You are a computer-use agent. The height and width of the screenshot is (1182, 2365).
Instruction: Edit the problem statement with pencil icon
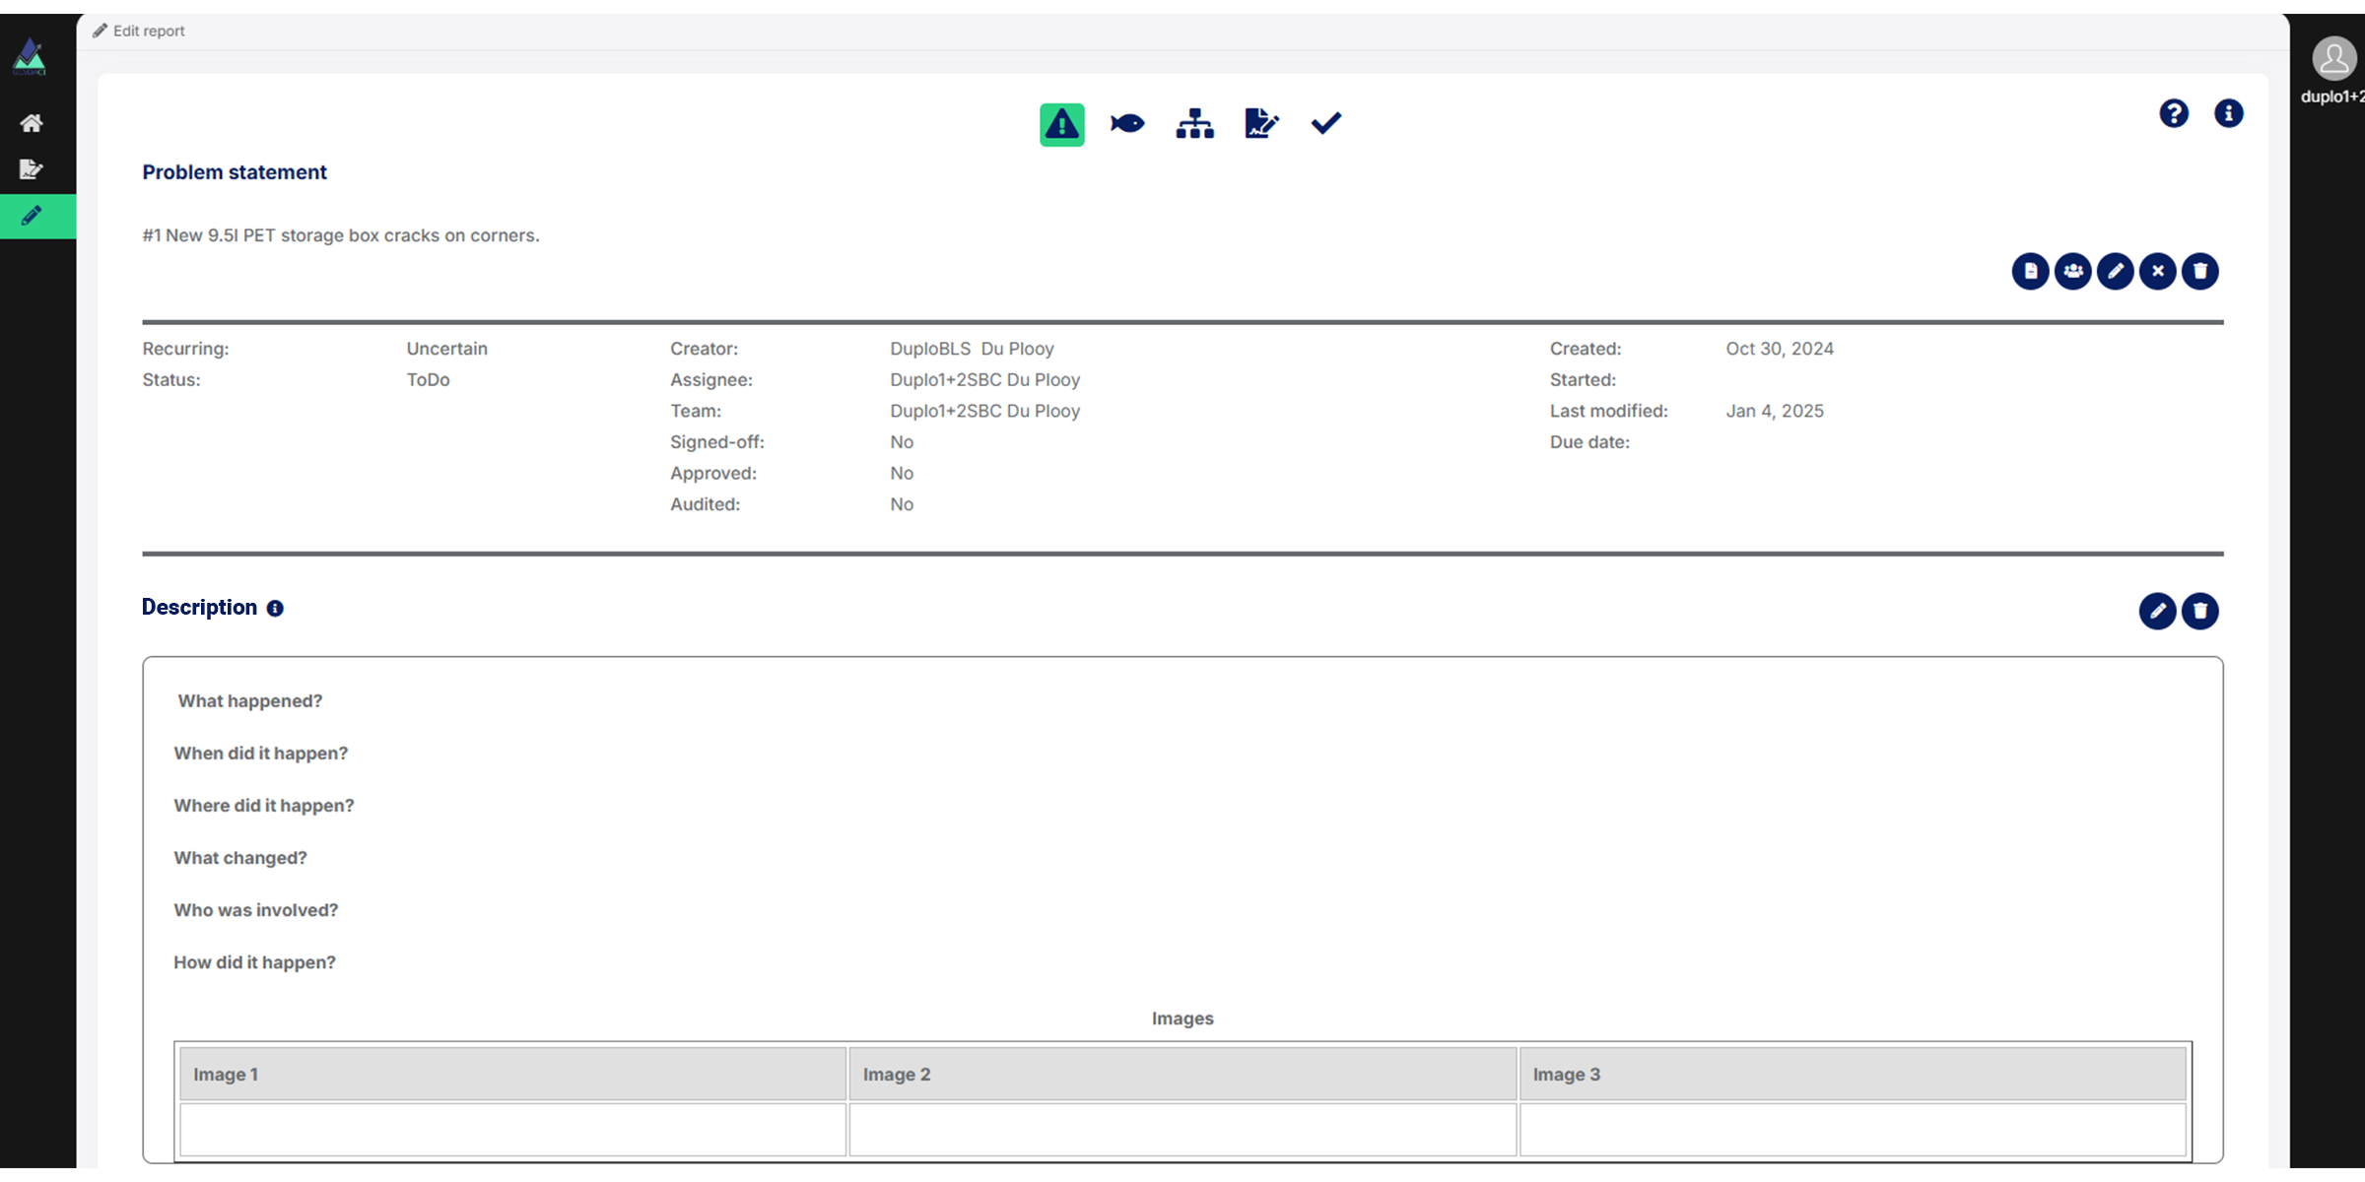click(2115, 271)
